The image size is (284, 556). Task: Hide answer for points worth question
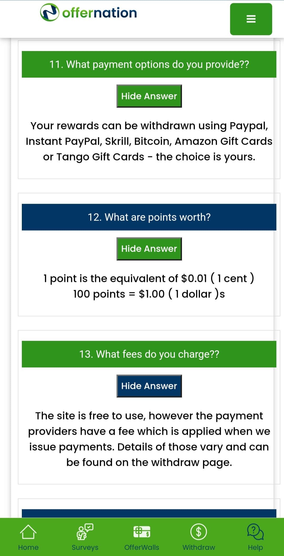pyautogui.click(x=149, y=249)
